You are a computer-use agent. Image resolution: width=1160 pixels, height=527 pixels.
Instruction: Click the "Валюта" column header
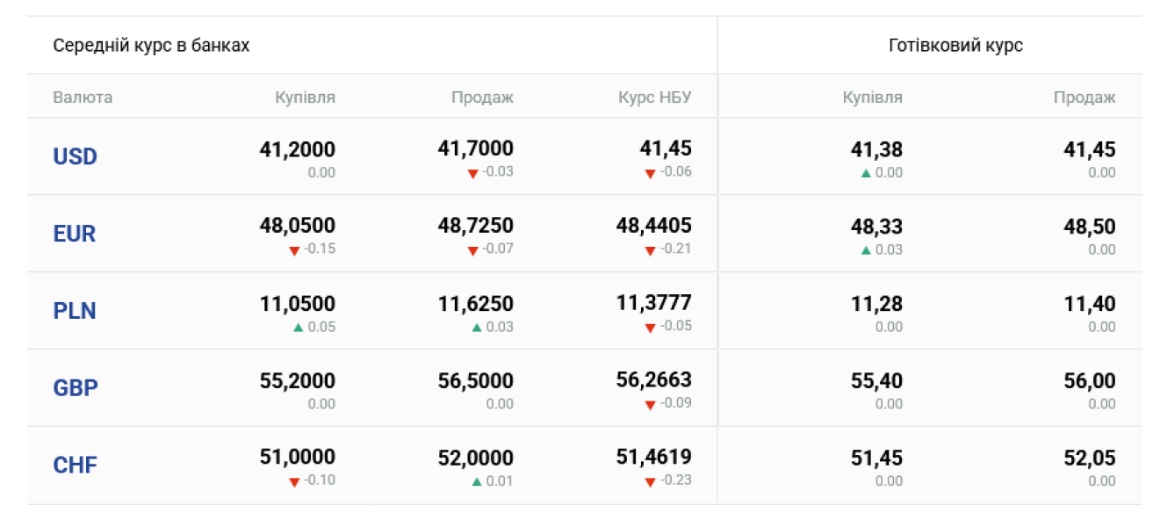(83, 97)
